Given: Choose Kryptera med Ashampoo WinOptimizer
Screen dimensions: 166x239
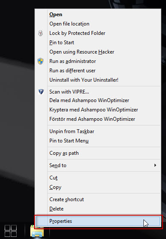Looking at the screenshot, I should pos(98,110).
